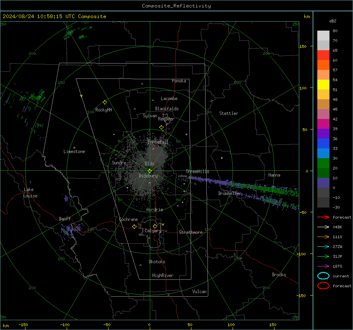Viewport: 353px width, 330px height.
Task: Click the Ponoka town label
Action: [179, 81]
